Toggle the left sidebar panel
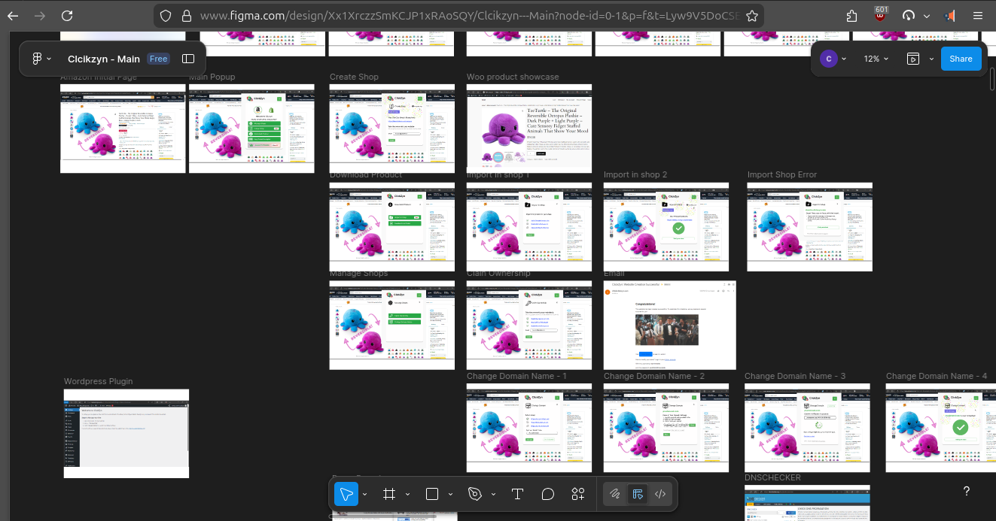 188,59
